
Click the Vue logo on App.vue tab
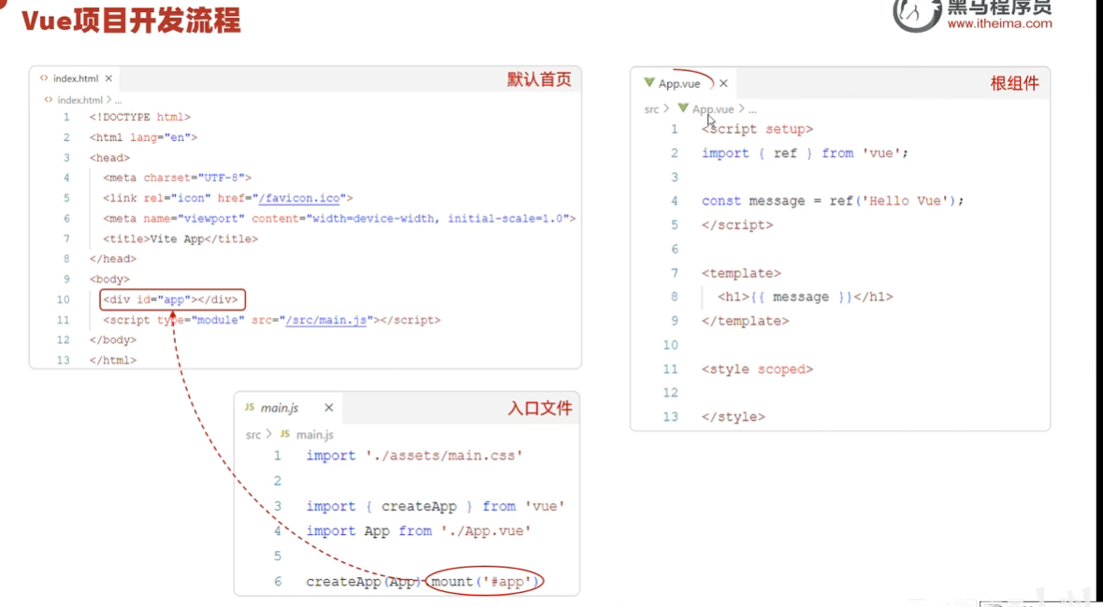point(648,83)
